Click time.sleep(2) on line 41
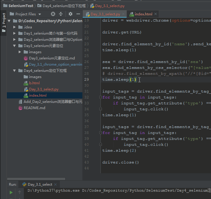This screenshot has width=211, height=199. (x=119, y=151)
